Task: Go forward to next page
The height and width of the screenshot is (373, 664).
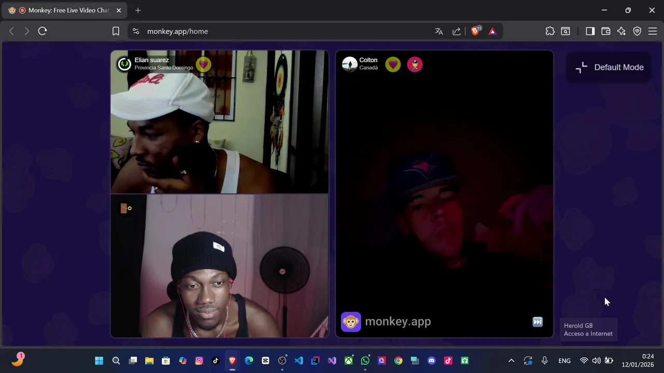Action: click(26, 31)
